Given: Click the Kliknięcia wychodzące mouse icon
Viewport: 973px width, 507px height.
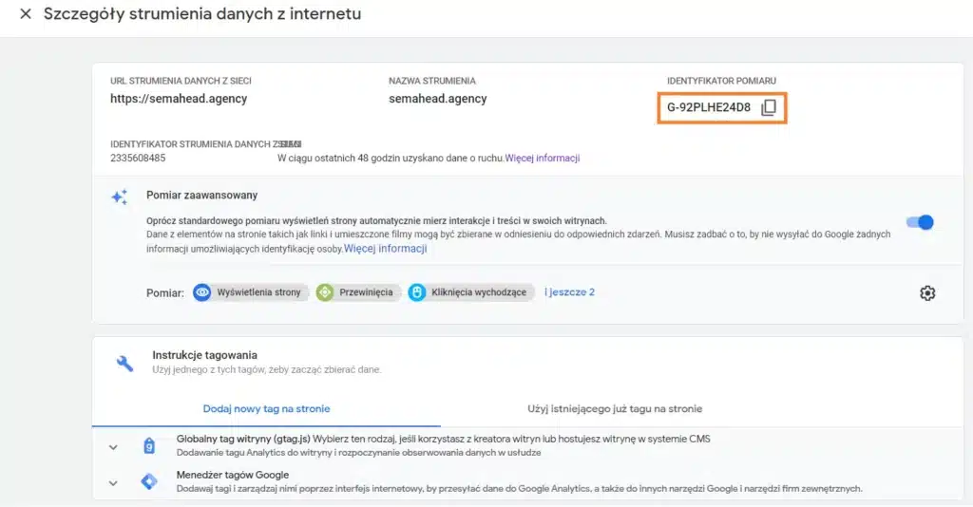Looking at the screenshot, I should [x=417, y=292].
